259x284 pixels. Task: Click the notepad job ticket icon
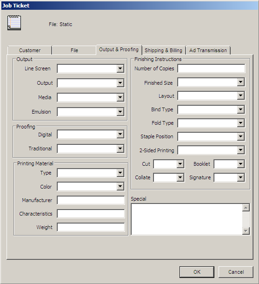point(14,23)
